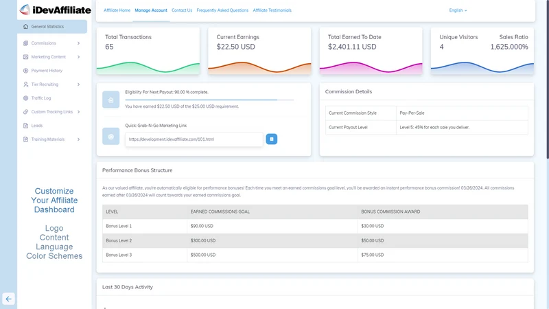Click the Total Earned To Date card
The width and height of the screenshot is (549, 309).
tap(371, 51)
